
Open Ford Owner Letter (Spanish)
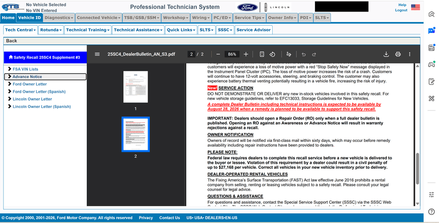point(39,92)
